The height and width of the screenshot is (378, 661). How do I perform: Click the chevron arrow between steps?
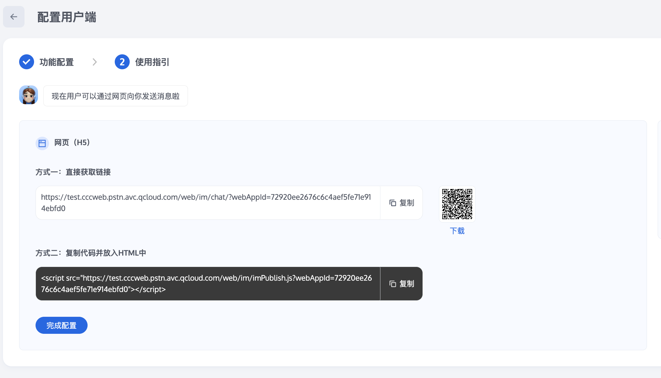tap(95, 62)
